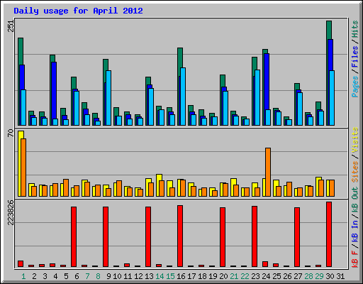Select day 6 on the x-axis
This screenshot has height=284, width=363.
[x=77, y=276]
